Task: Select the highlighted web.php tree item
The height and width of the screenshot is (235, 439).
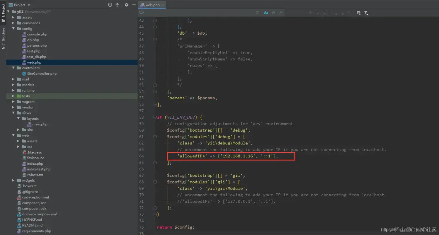Action: click(72, 62)
